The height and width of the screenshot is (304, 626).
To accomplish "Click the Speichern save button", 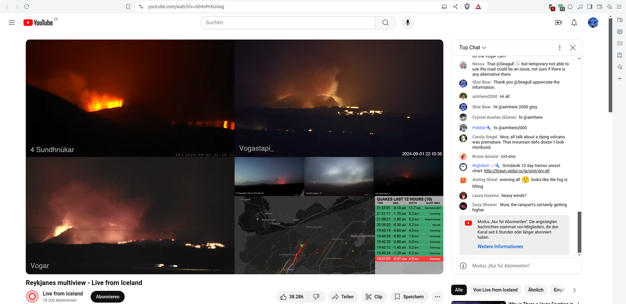I will (409, 297).
